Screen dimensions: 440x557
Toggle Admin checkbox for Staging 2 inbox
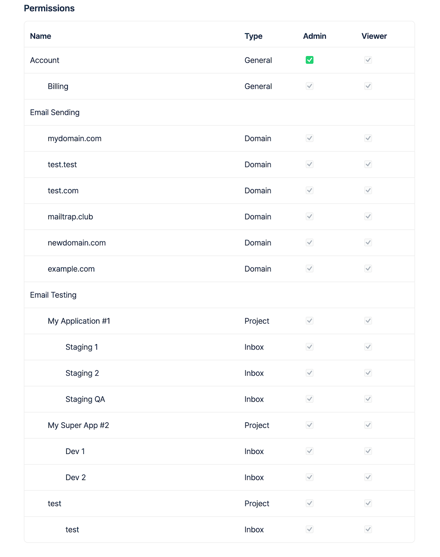309,373
